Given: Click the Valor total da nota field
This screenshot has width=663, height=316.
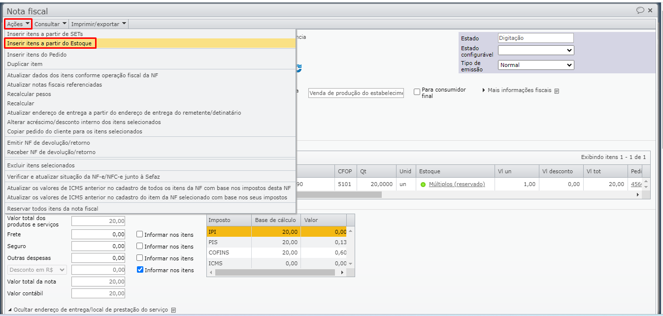Looking at the screenshot, I should click(x=98, y=282).
